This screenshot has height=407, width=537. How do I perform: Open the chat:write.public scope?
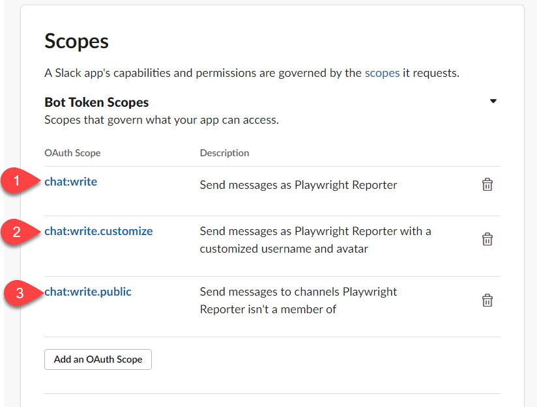[x=87, y=292]
